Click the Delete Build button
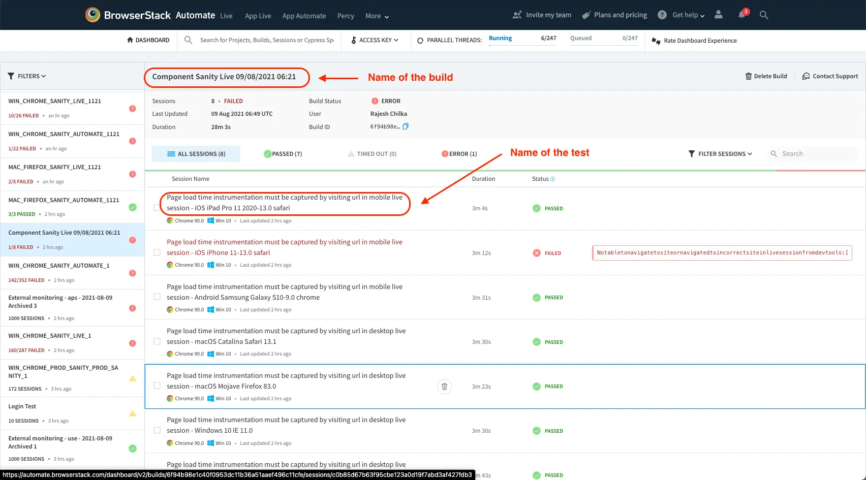Viewport: 866px width, 480px height. pyautogui.click(x=766, y=76)
